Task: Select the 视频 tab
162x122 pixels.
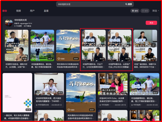Action: tap(19, 11)
